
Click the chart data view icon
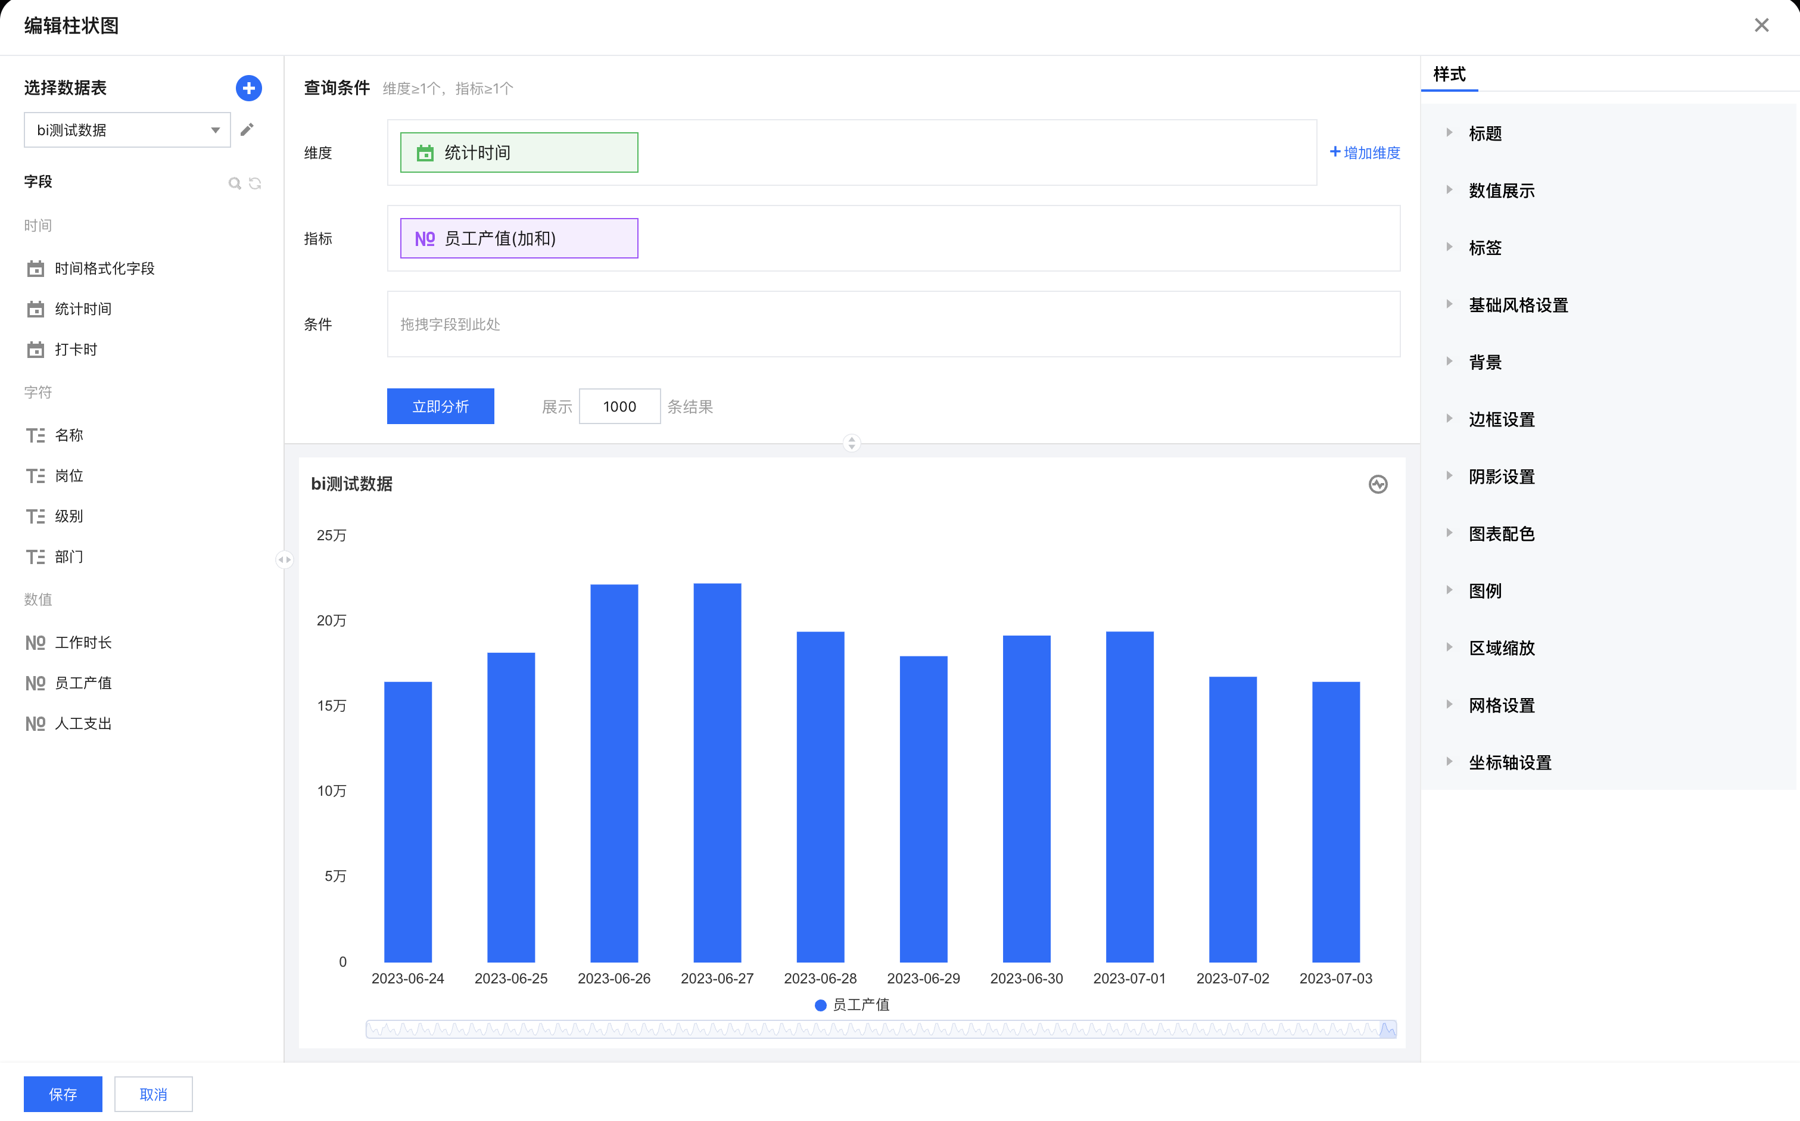1378,484
